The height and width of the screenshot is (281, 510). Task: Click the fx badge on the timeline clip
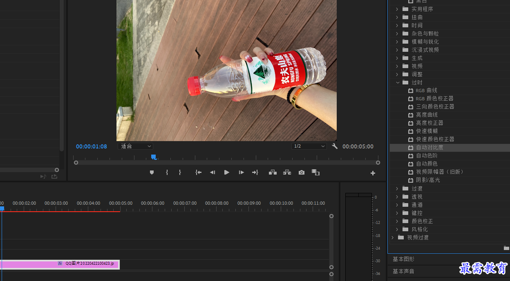tap(60, 263)
